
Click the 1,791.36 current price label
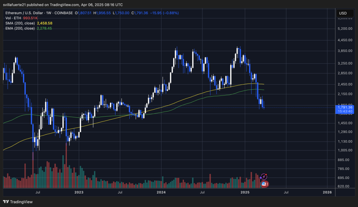coord(345,107)
